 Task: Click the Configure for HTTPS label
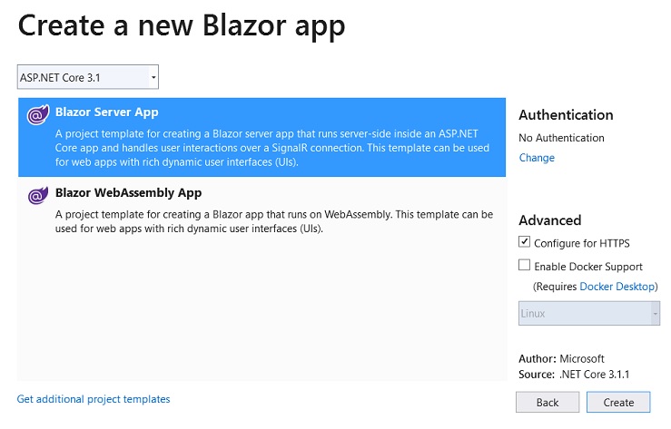582,243
